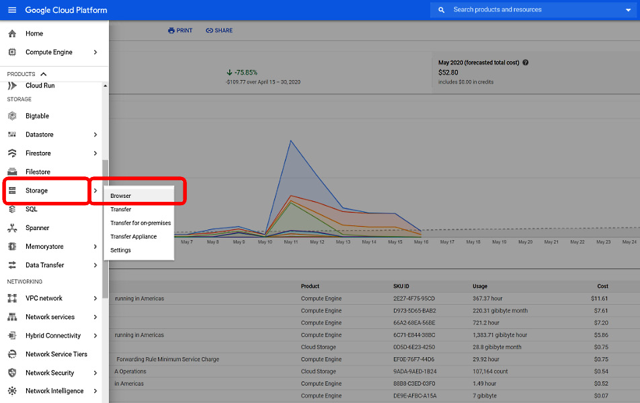Click the Network Intelligence icon
Screen dimensions: 640x403
[12, 391]
